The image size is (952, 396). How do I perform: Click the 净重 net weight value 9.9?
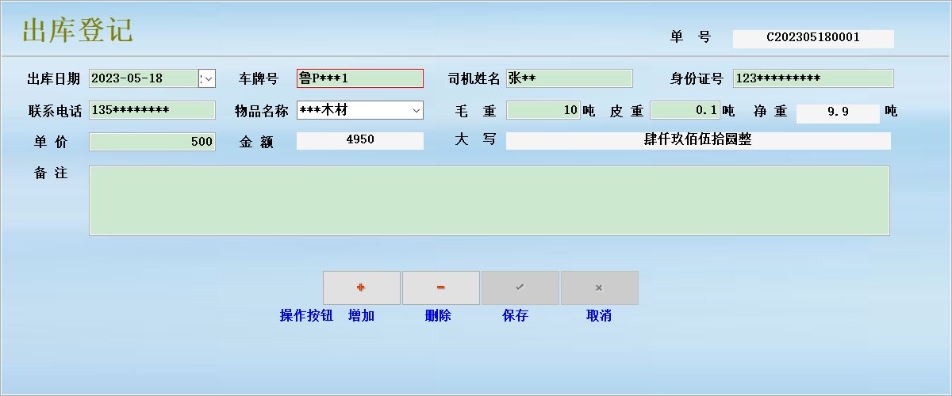838,112
